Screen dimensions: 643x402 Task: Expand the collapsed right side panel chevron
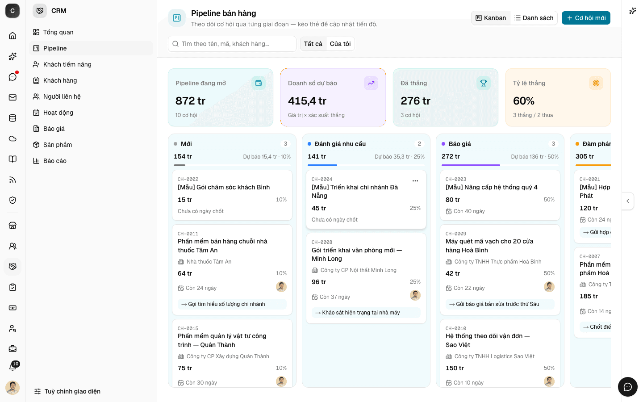tap(628, 201)
